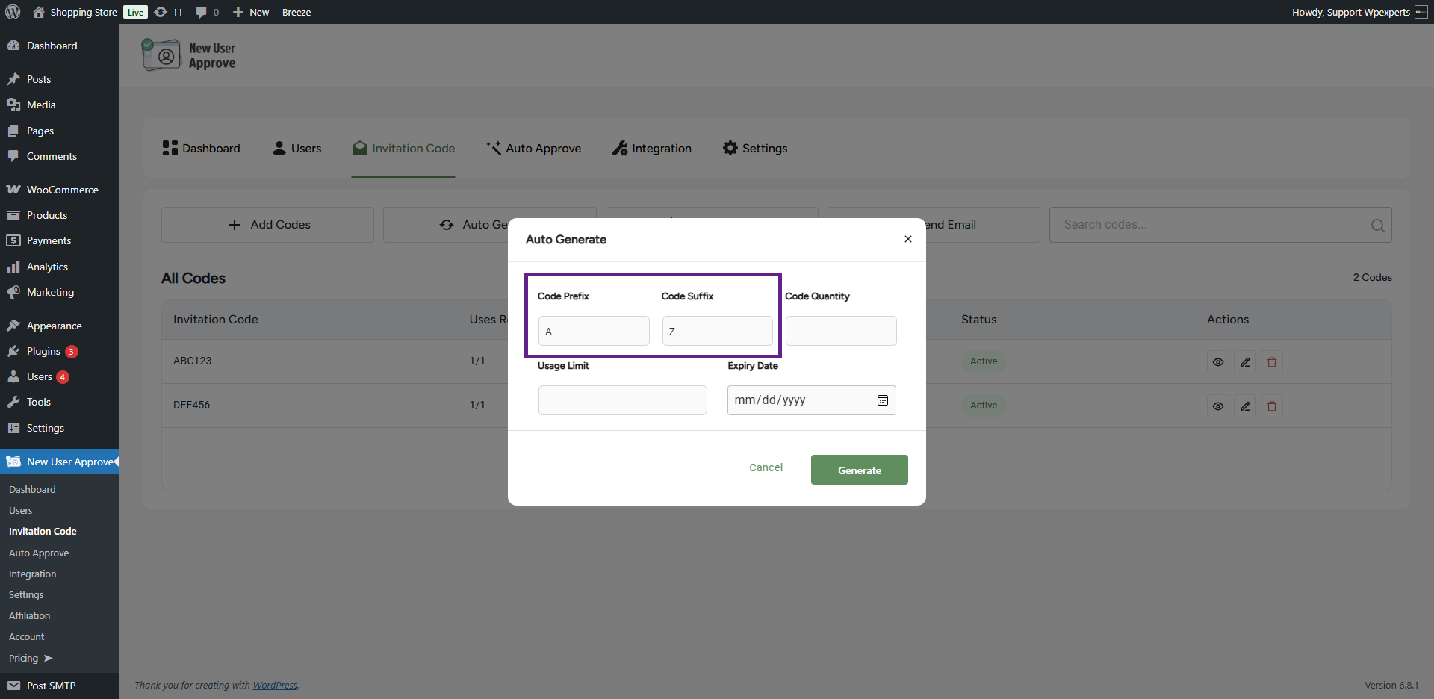
Task: Click the search magnifier icon in codes search
Action: [x=1377, y=226]
